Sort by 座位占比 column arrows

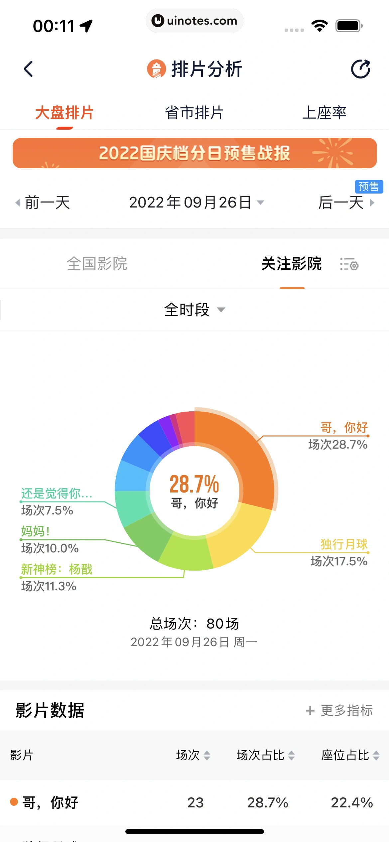point(376,755)
